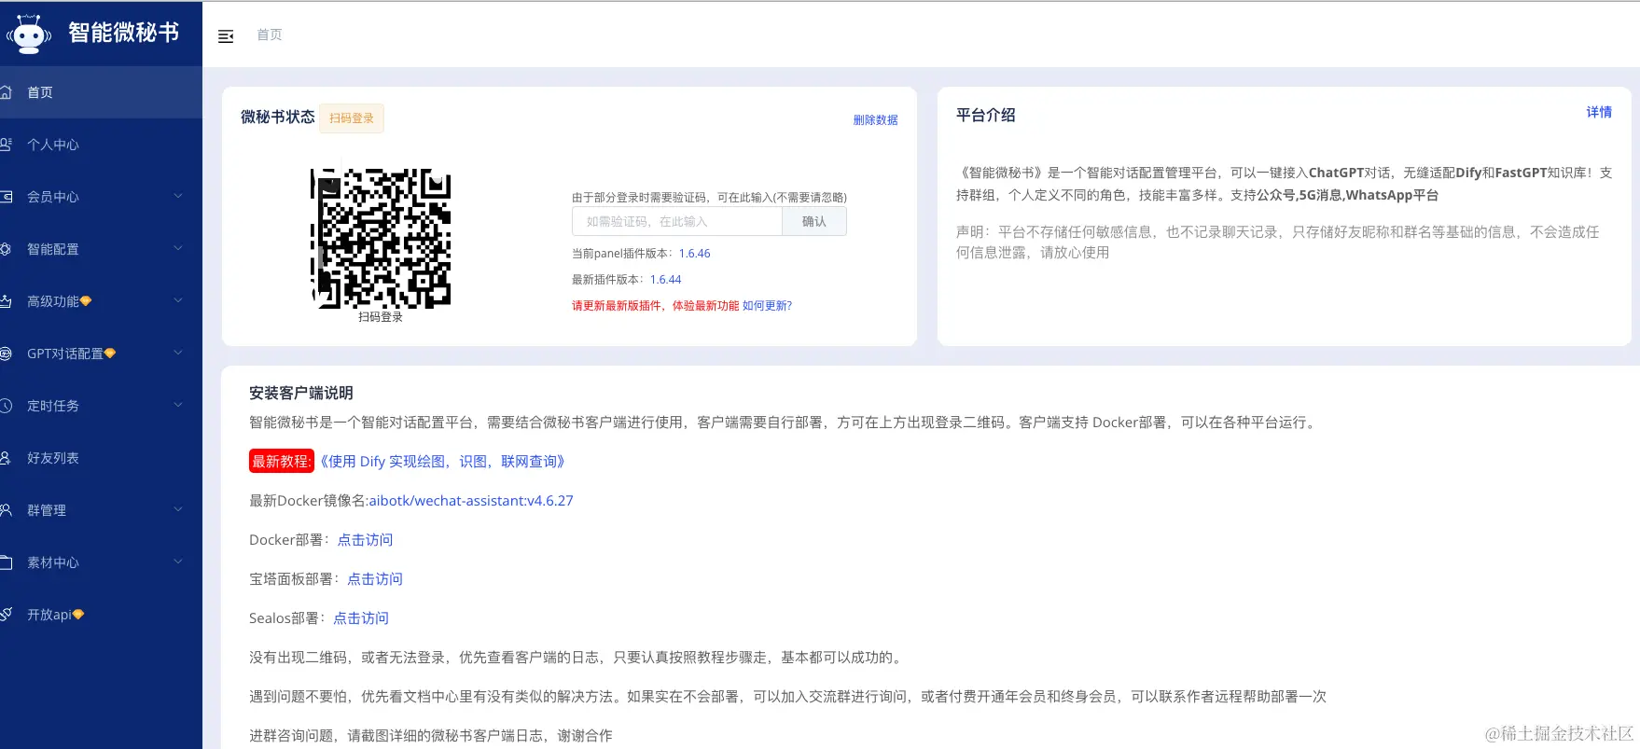Click 如何更新? link
This screenshot has width=1640, height=749.
click(767, 306)
